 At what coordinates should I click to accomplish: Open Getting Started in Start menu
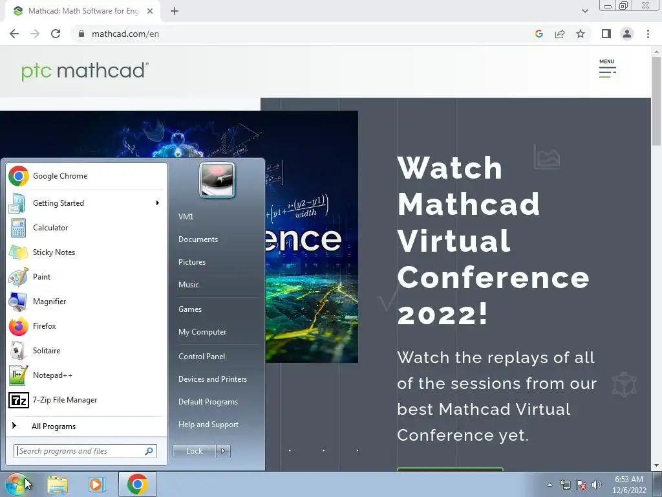(x=87, y=203)
